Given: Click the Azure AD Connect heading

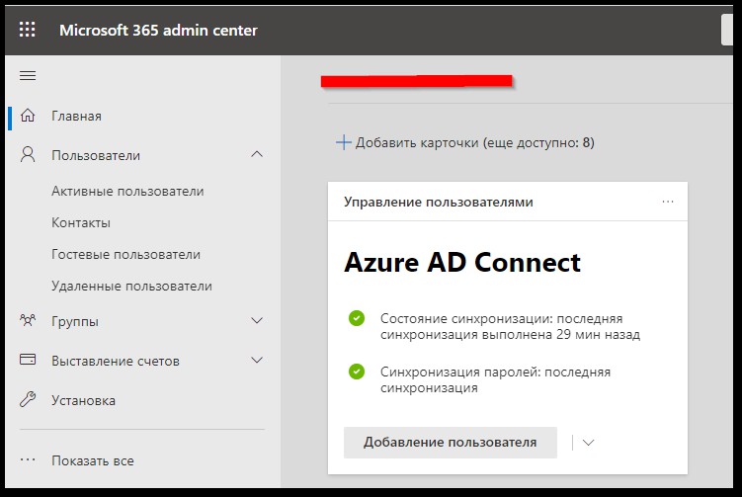Looking at the screenshot, I should click(x=462, y=262).
